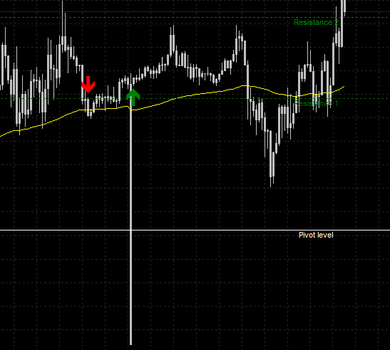
Task: Click the green up arrow signal
Action: click(x=133, y=97)
